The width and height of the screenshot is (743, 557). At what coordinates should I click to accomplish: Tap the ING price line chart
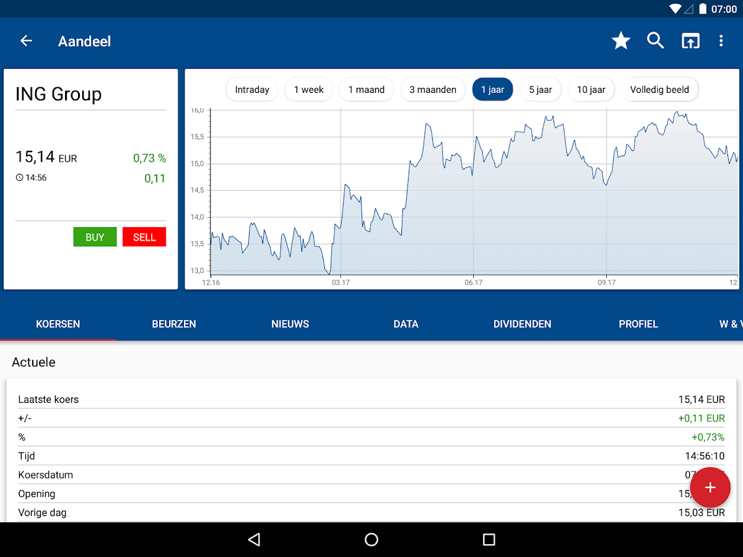(474, 192)
